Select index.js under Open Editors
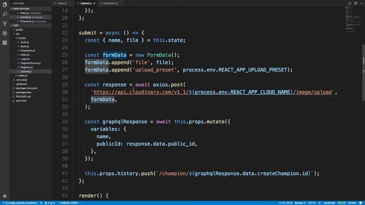This screenshot has width=365, height=205. point(30,13)
